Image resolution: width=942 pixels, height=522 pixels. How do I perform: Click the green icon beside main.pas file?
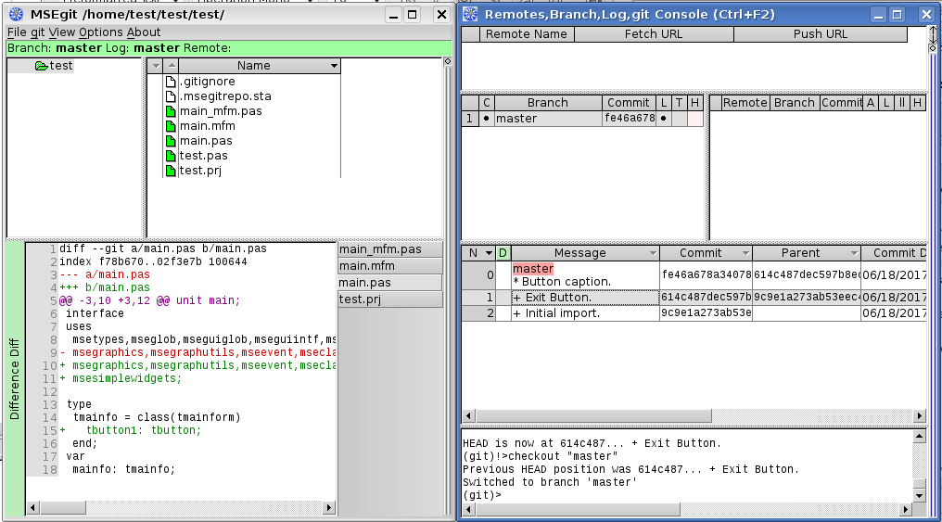(171, 141)
